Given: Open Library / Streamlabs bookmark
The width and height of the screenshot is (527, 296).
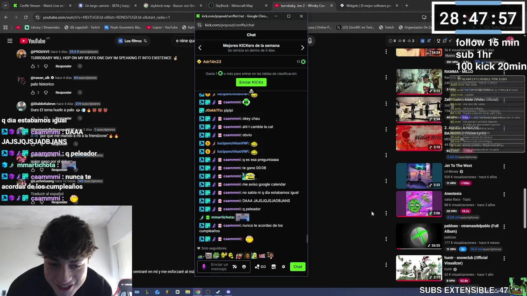Looking at the screenshot, I should [x=42, y=27].
